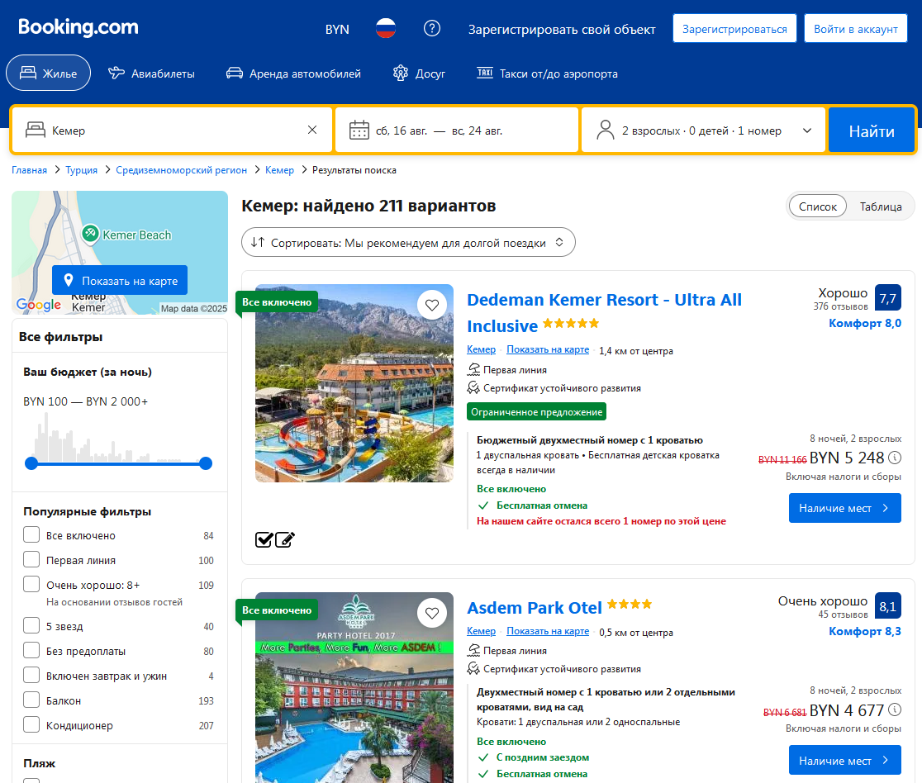The height and width of the screenshot is (783, 922).
Task: Select the Такси от/до аэропорта tab
Action: click(x=547, y=74)
